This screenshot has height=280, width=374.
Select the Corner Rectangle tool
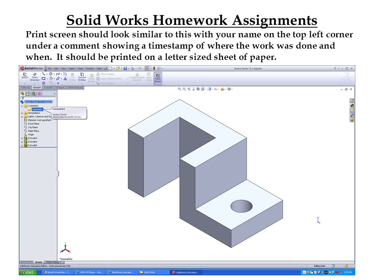click(43, 79)
